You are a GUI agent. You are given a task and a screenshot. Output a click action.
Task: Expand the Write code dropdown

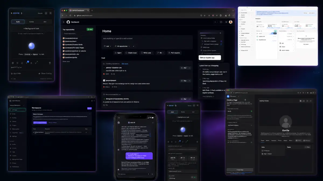(147, 53)
